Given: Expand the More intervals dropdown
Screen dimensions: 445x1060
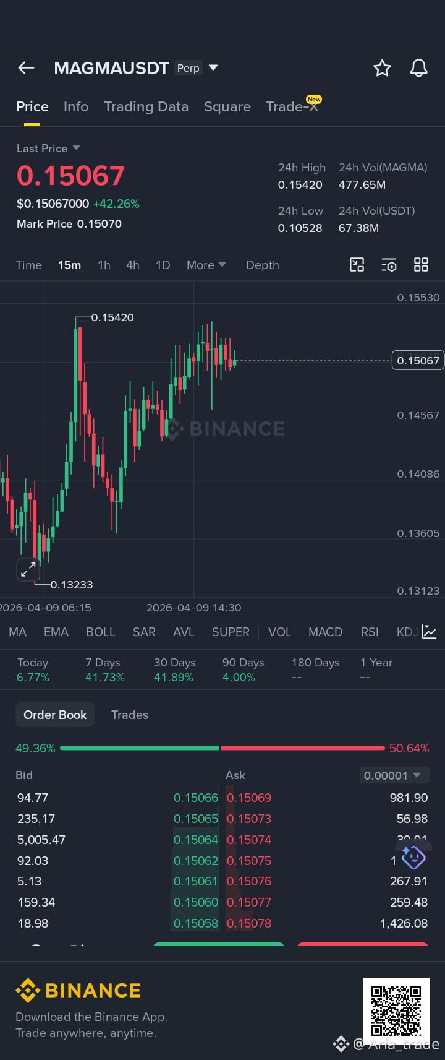Looking at the screenshot, I should [x=206, y=265].
